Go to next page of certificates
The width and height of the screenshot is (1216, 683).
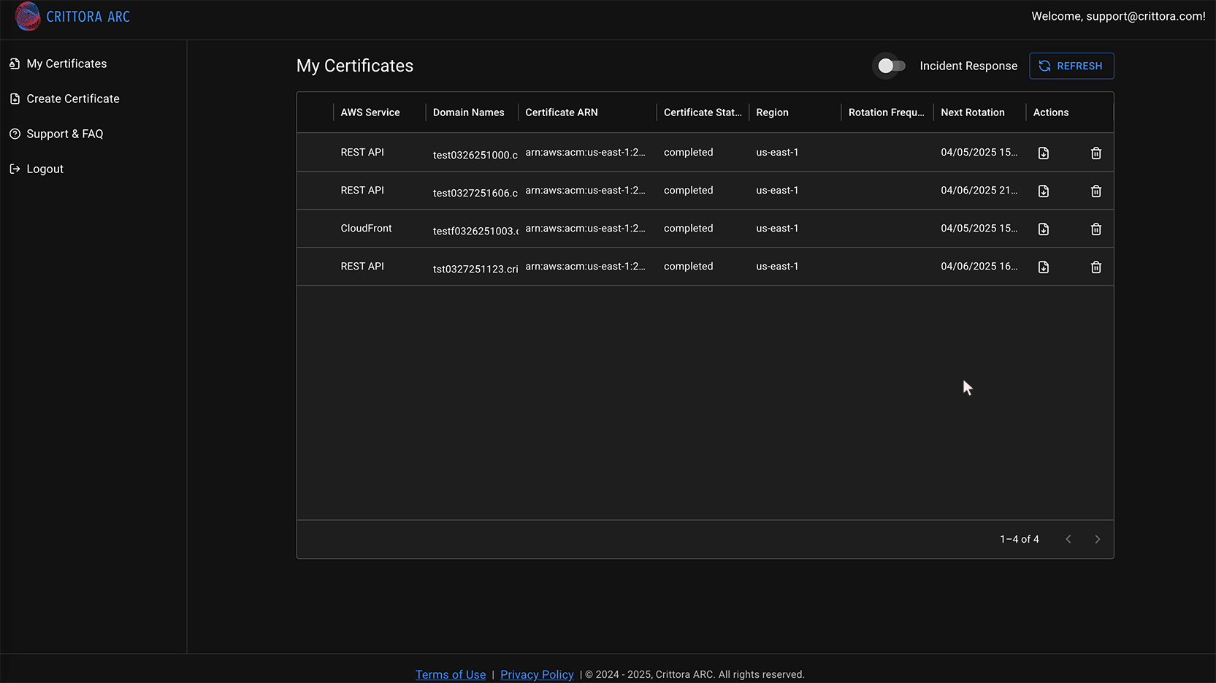1097,539
